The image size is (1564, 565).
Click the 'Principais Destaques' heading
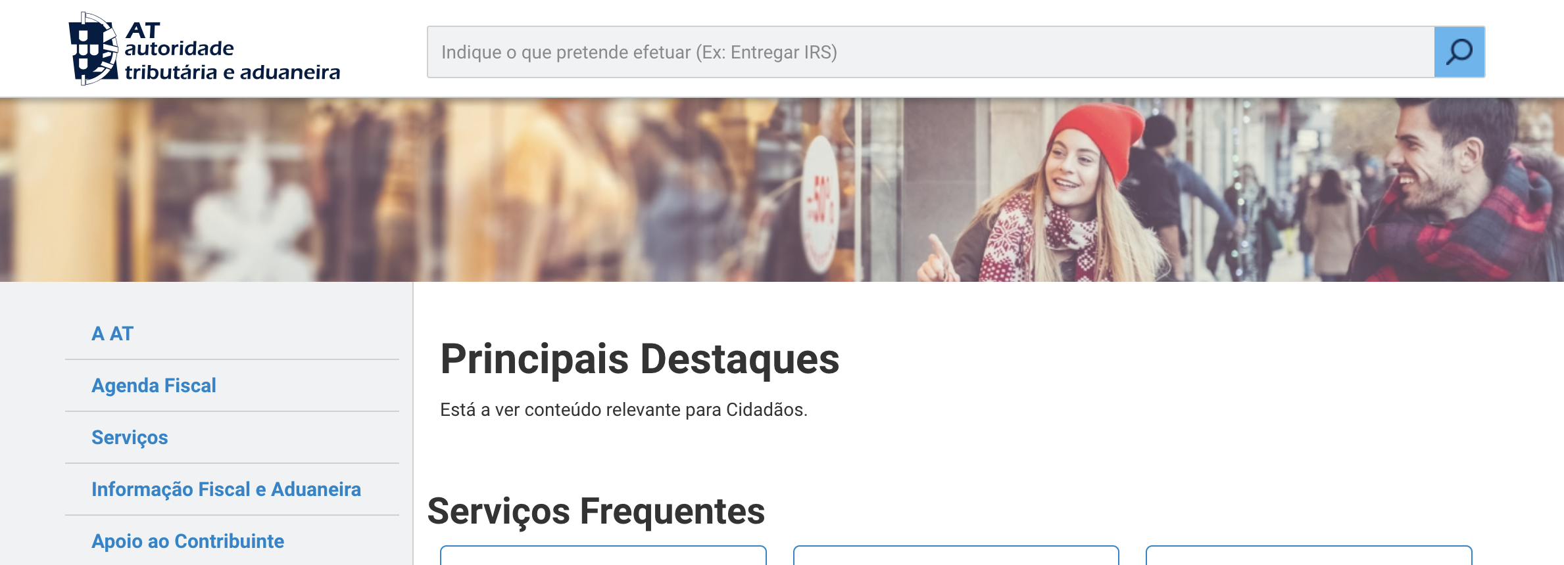click(x=639, y=359)
